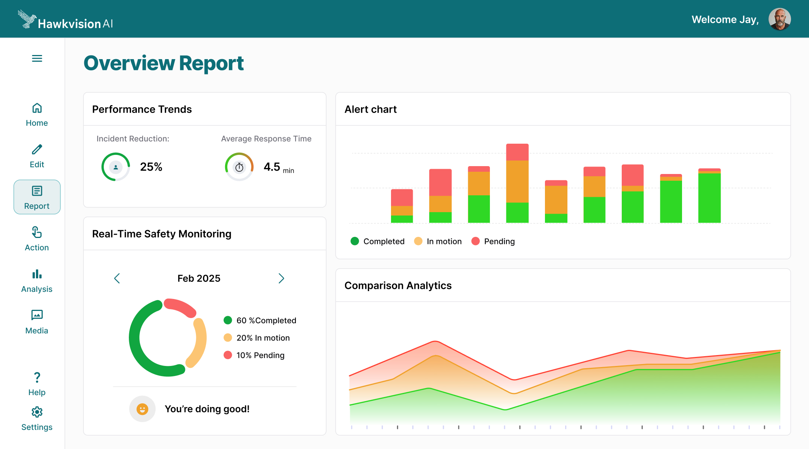Select the Edit pencil icon
Viewport: 809px width, 449px height.
37,150
